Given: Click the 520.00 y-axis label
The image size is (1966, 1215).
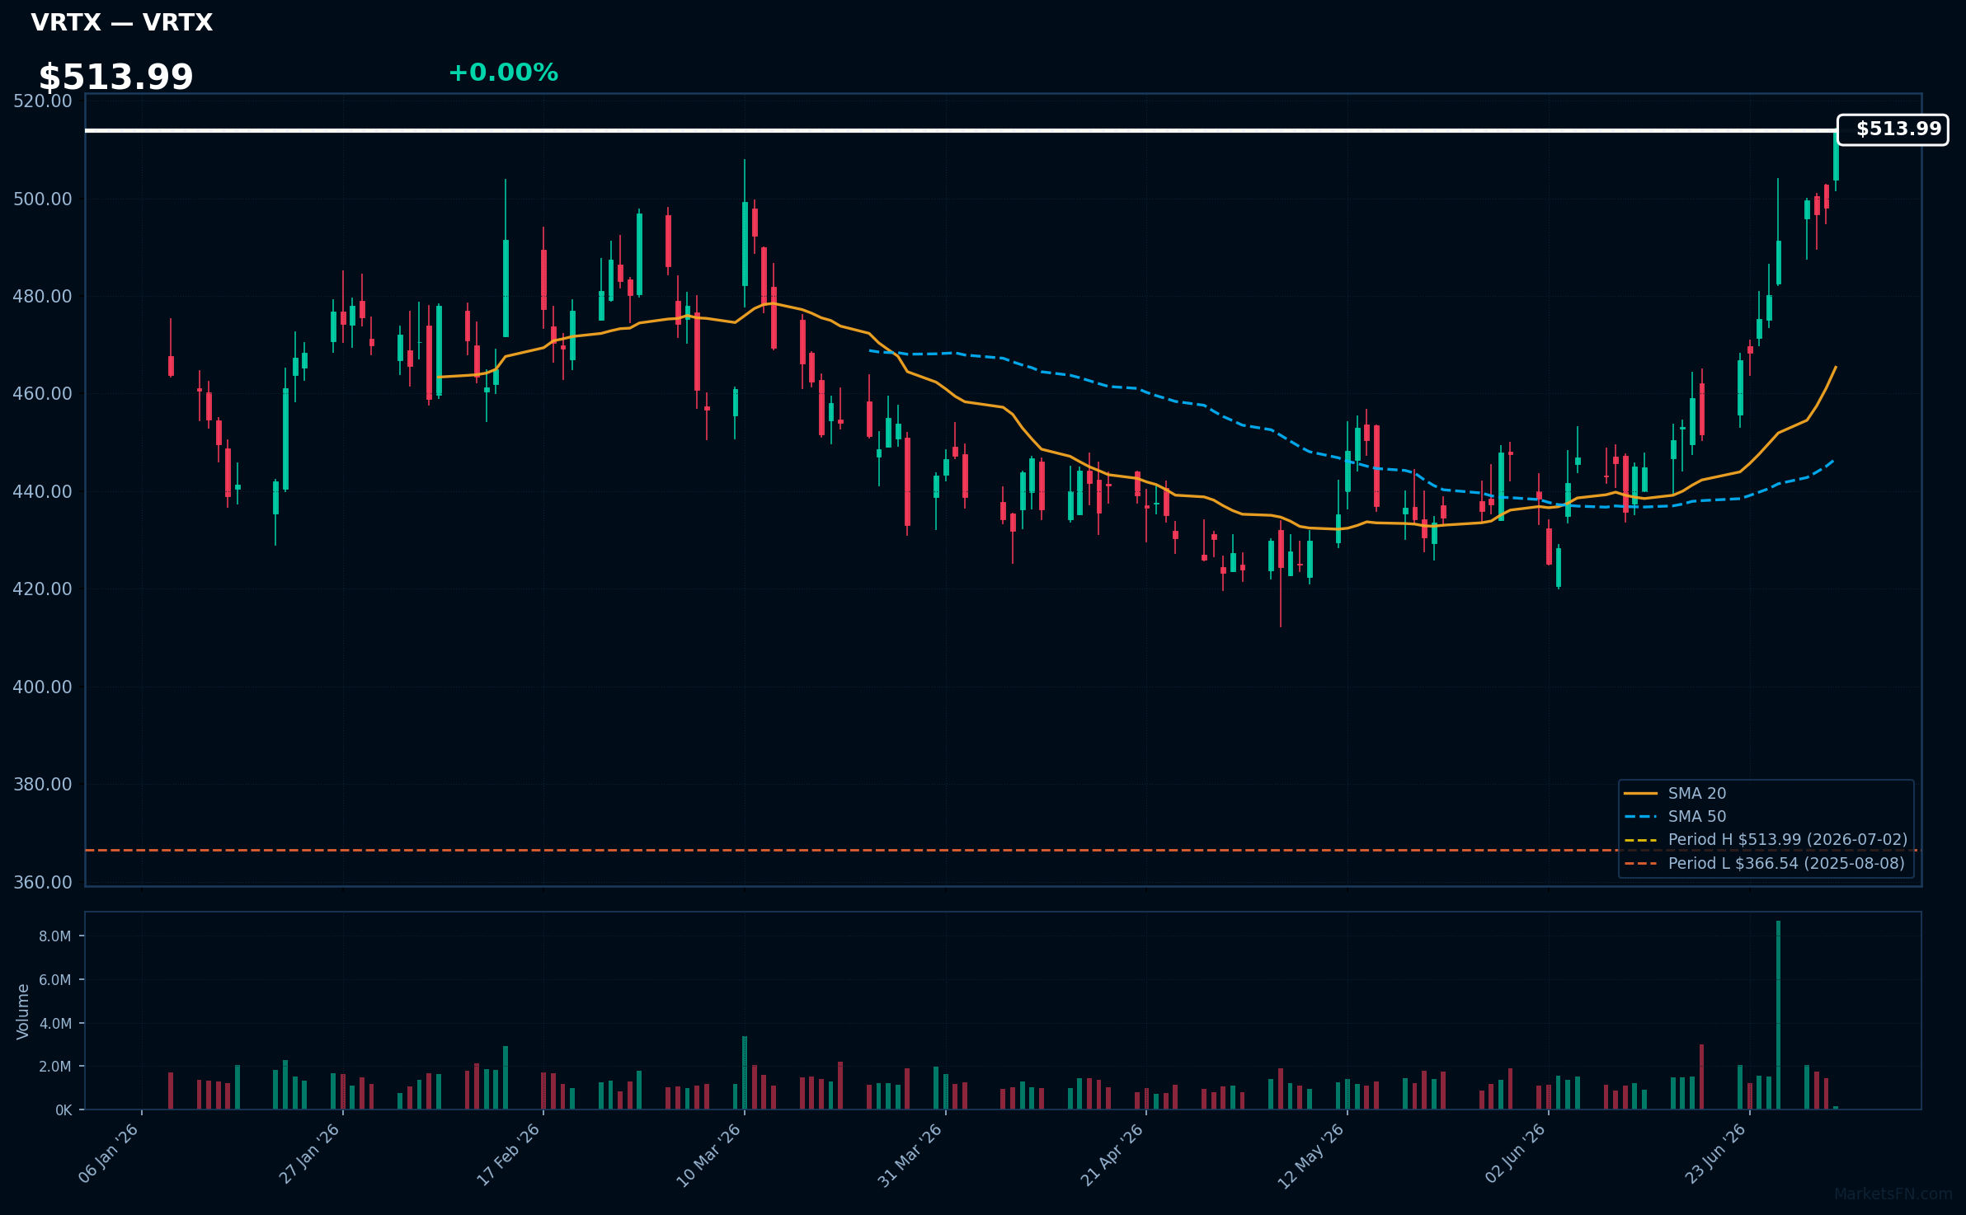Looking at the screenshot, I should [x=43, y=101].
